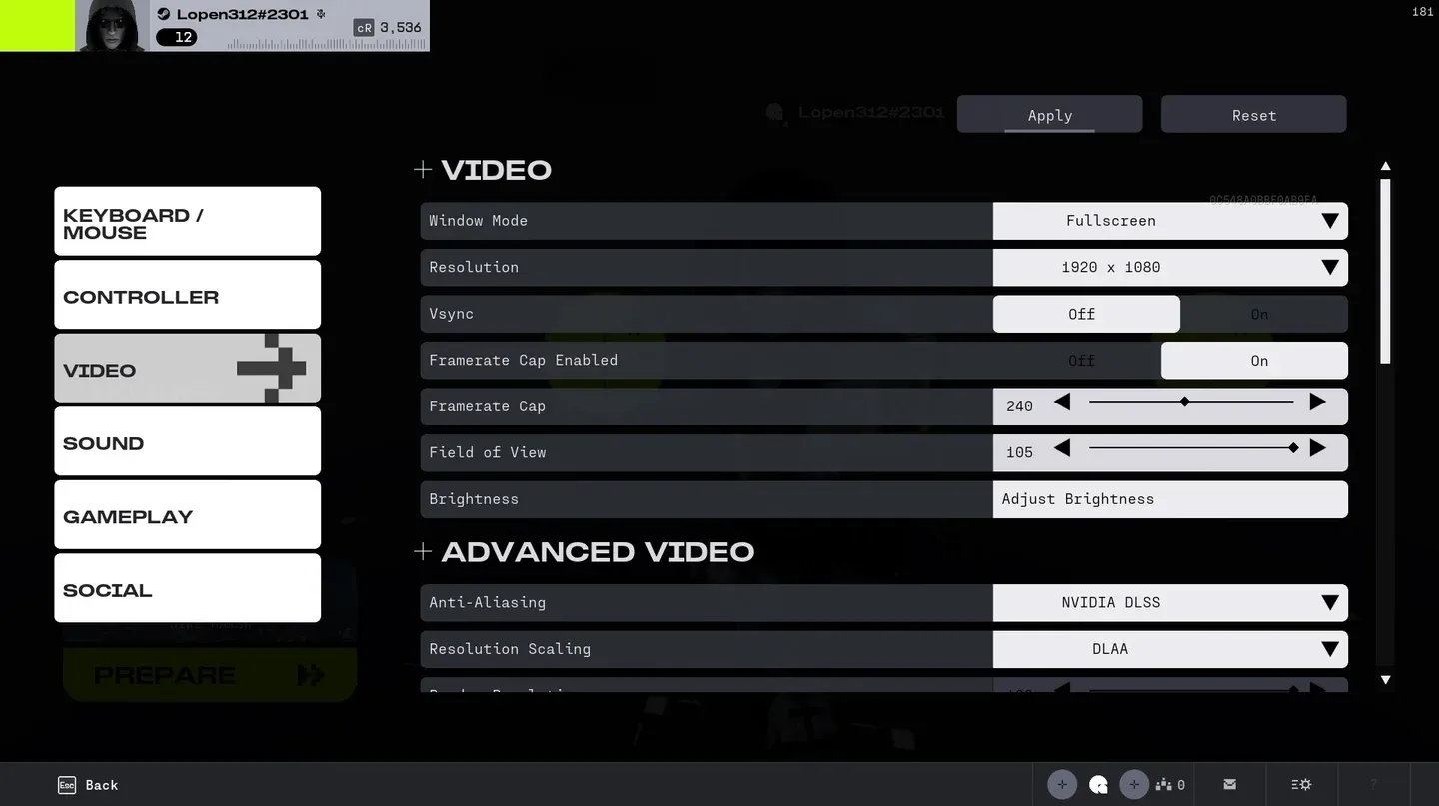Switch to the Sound settings tab
Image resolution: width=1439 pixels, height=806 pixels.
187,442
